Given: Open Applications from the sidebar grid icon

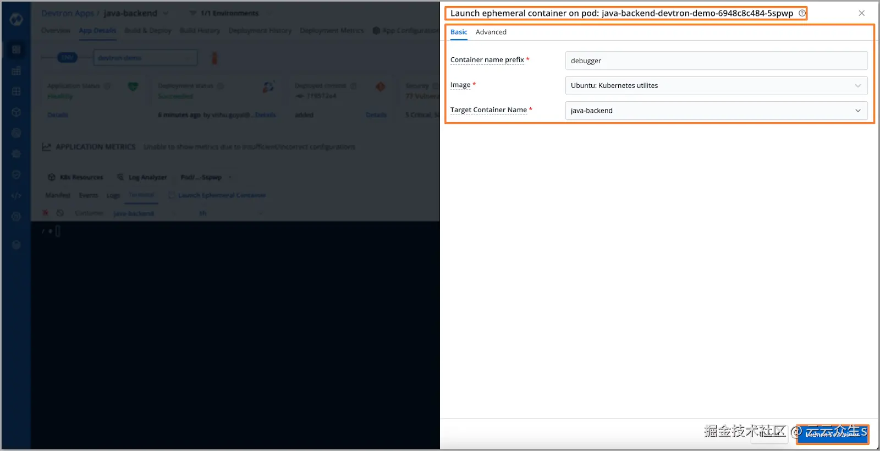Looking at the screenshot, I should [16, 50].
